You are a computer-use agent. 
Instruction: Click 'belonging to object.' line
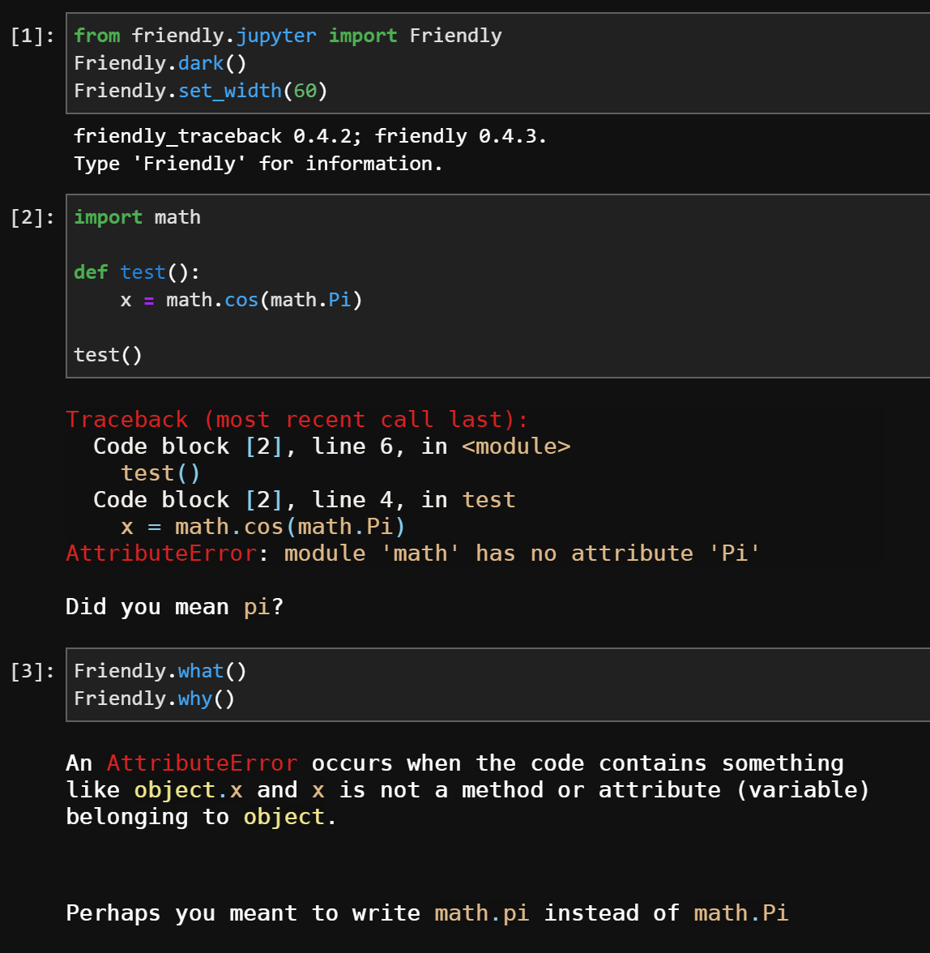pyautogui.click(x=201, y=817)
